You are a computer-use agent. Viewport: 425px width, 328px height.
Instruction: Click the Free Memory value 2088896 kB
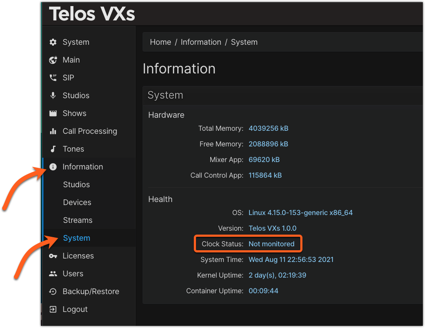tap(268, 144)
